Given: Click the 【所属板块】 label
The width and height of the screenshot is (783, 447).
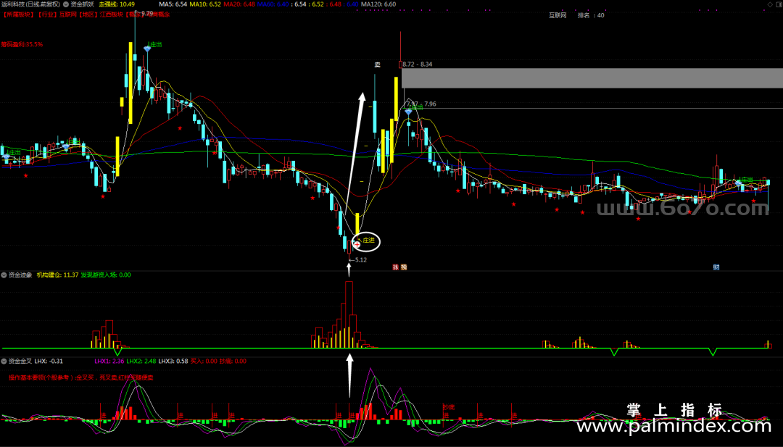Looking at the screenshot, I should pyautogui.click(x=18, y=14).
